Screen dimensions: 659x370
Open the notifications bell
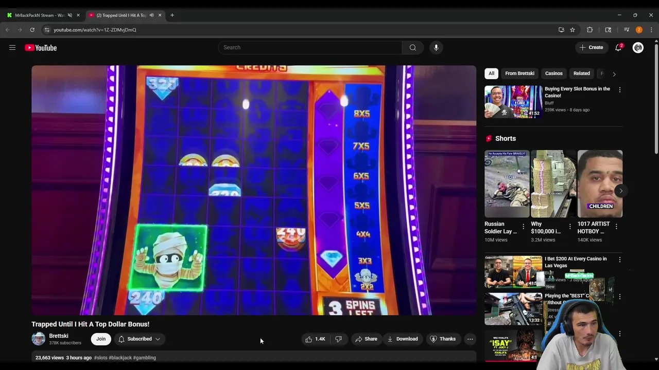(x=618, y=47)
